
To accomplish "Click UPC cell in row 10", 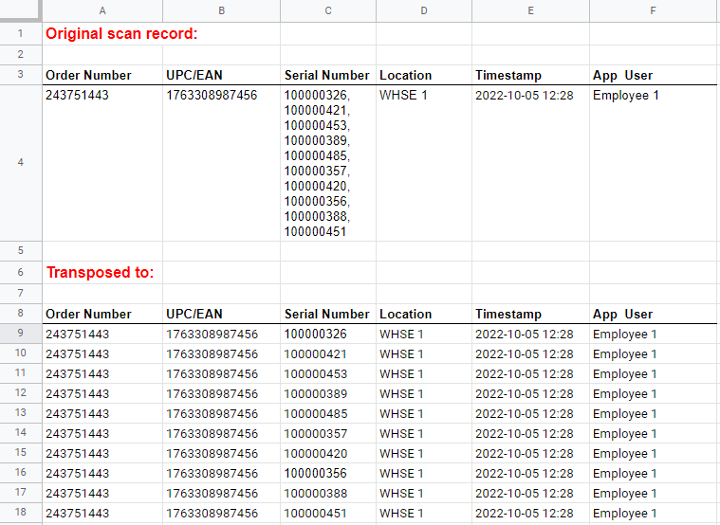I will pos(221,353).
